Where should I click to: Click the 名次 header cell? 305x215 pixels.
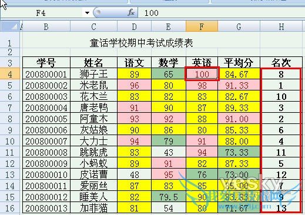click(281, 63)
